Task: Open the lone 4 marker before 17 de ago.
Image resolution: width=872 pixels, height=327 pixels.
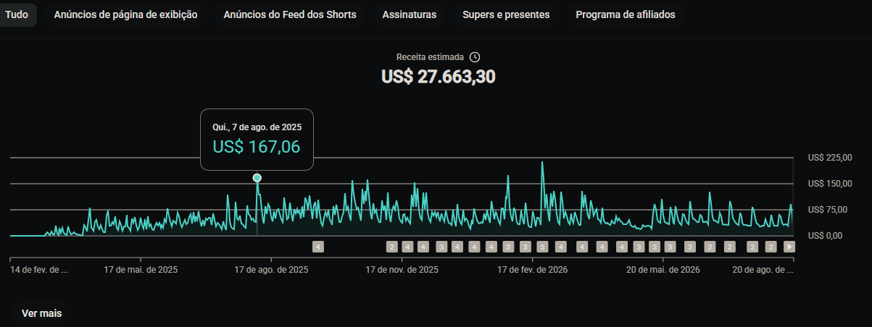Action: [x=317, y=247]
